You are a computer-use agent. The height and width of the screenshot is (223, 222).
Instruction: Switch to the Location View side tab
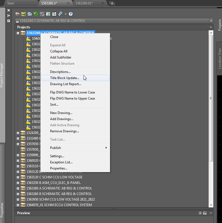click(x=219, y=59)
